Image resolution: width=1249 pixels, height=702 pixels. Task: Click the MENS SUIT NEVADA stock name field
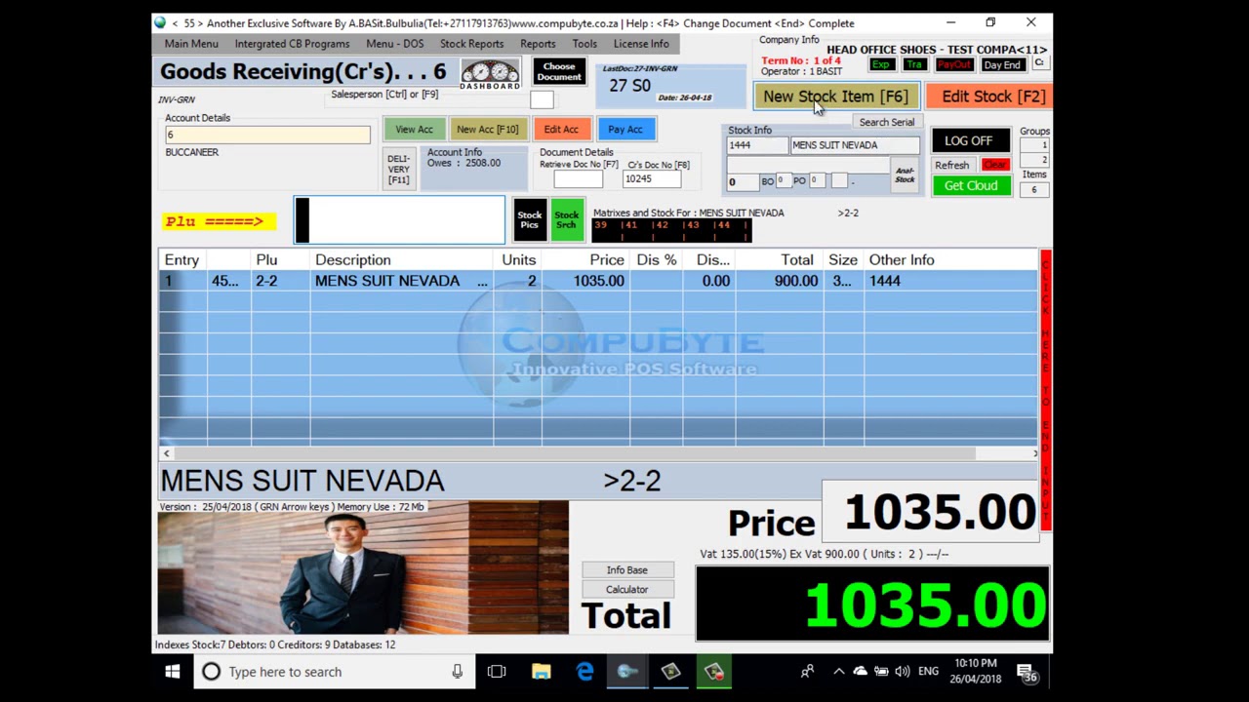coord(855,145)
